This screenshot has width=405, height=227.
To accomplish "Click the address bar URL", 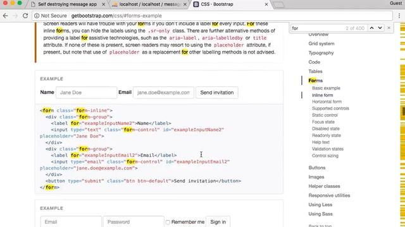I will click(x=116, y=16).
